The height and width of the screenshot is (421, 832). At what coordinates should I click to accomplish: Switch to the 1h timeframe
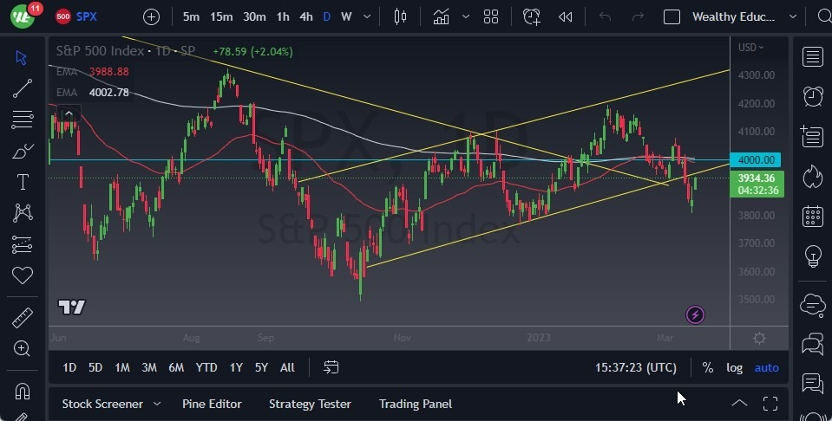pyautogui.click(x=283, y=17)
